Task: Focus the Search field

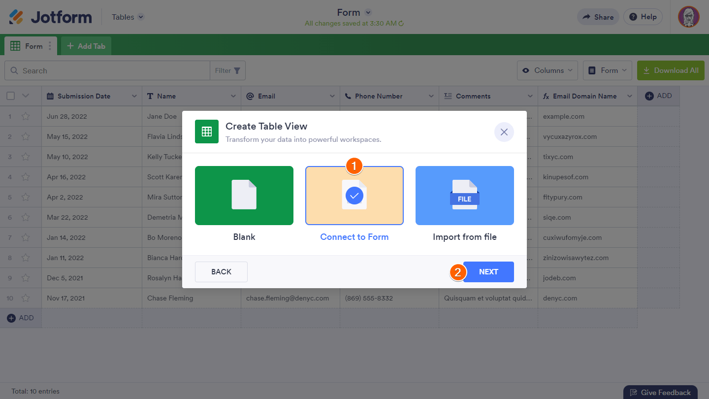Action: coord(107,70)
